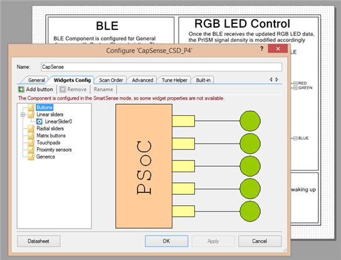Select Proximity sensors in the tree
The height and width of the screenshot is (260, 341).
point(54,150)
